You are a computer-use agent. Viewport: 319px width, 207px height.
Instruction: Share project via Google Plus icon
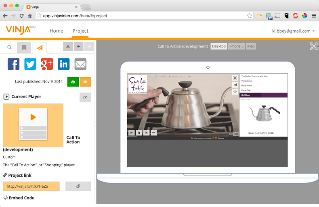pyautogui.click(x=47, y=64)
